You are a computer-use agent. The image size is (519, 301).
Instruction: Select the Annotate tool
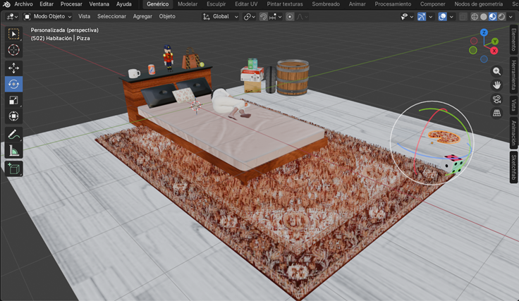tap(13, 135)
